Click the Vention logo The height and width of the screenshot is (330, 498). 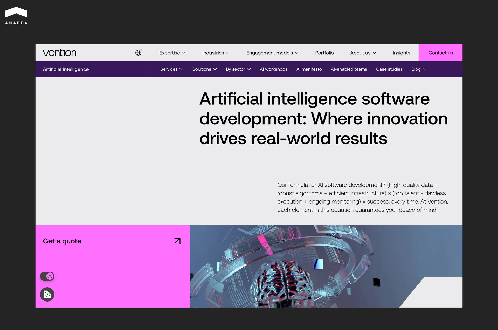[60, 53]
